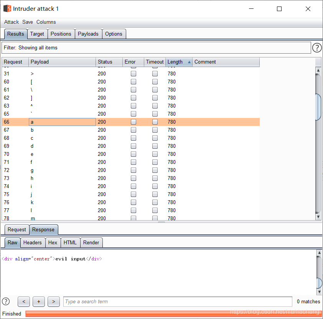Toggle Timeout checkbox for request 77
This screenshot has width=323, height=319.
155,210
